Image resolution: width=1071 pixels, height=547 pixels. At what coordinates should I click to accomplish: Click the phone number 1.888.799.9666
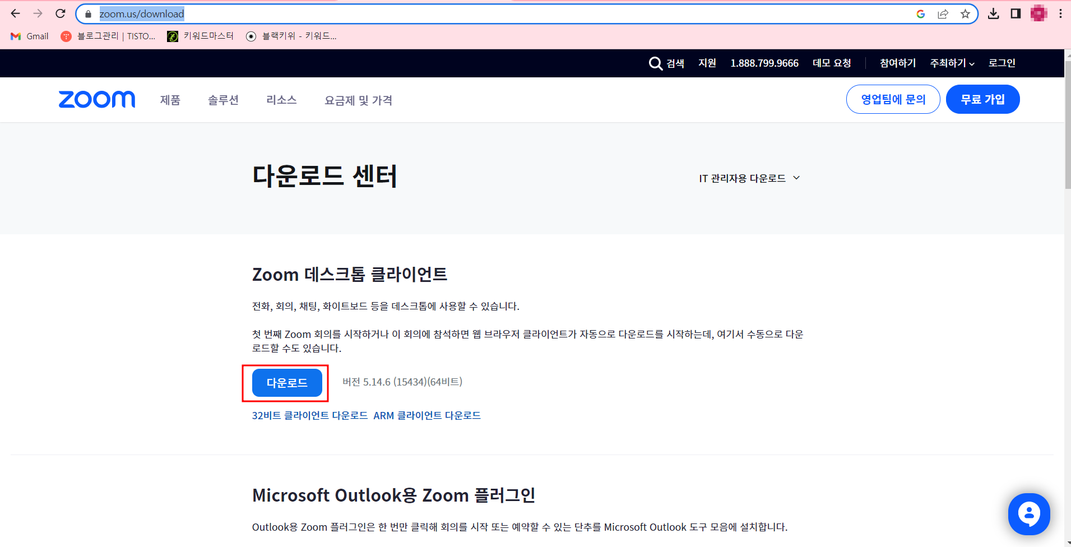(x=764, y=63)
